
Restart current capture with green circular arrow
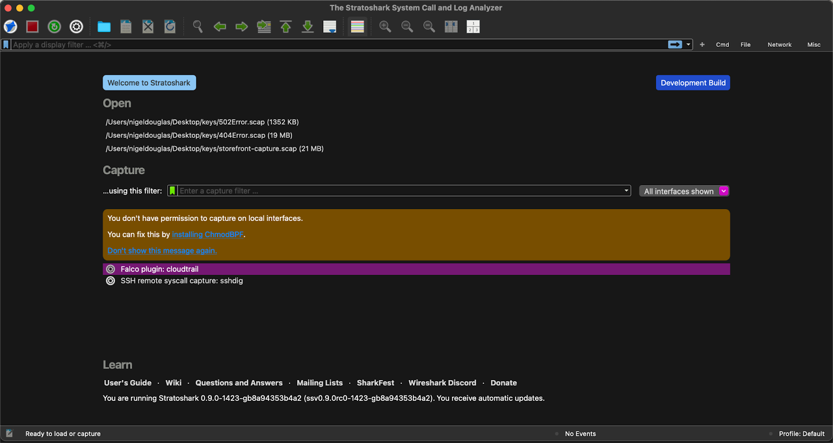(x=54, y=27)
